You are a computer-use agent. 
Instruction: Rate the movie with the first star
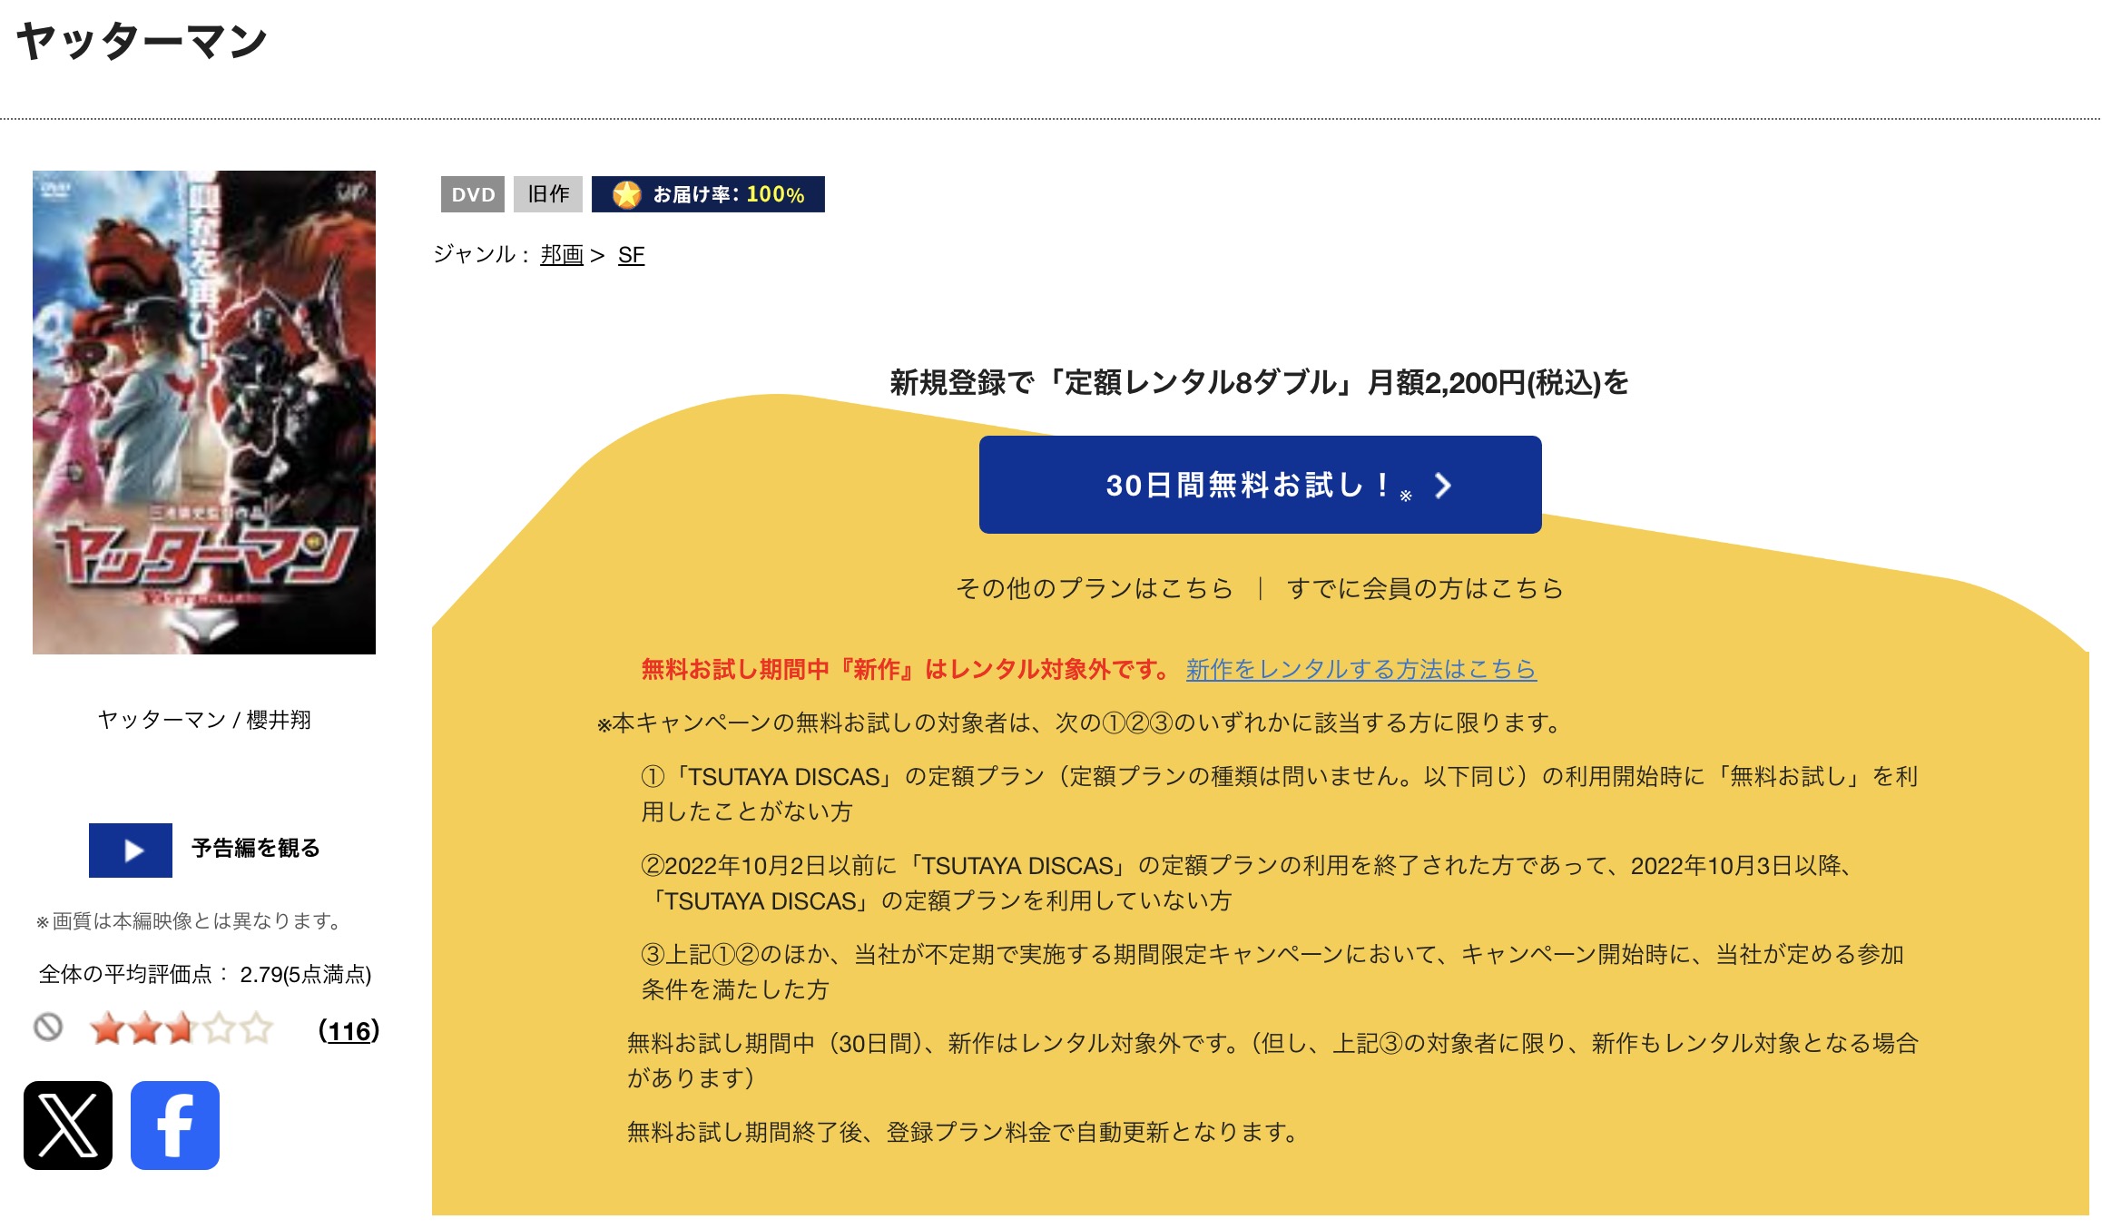coord(107,1028)
